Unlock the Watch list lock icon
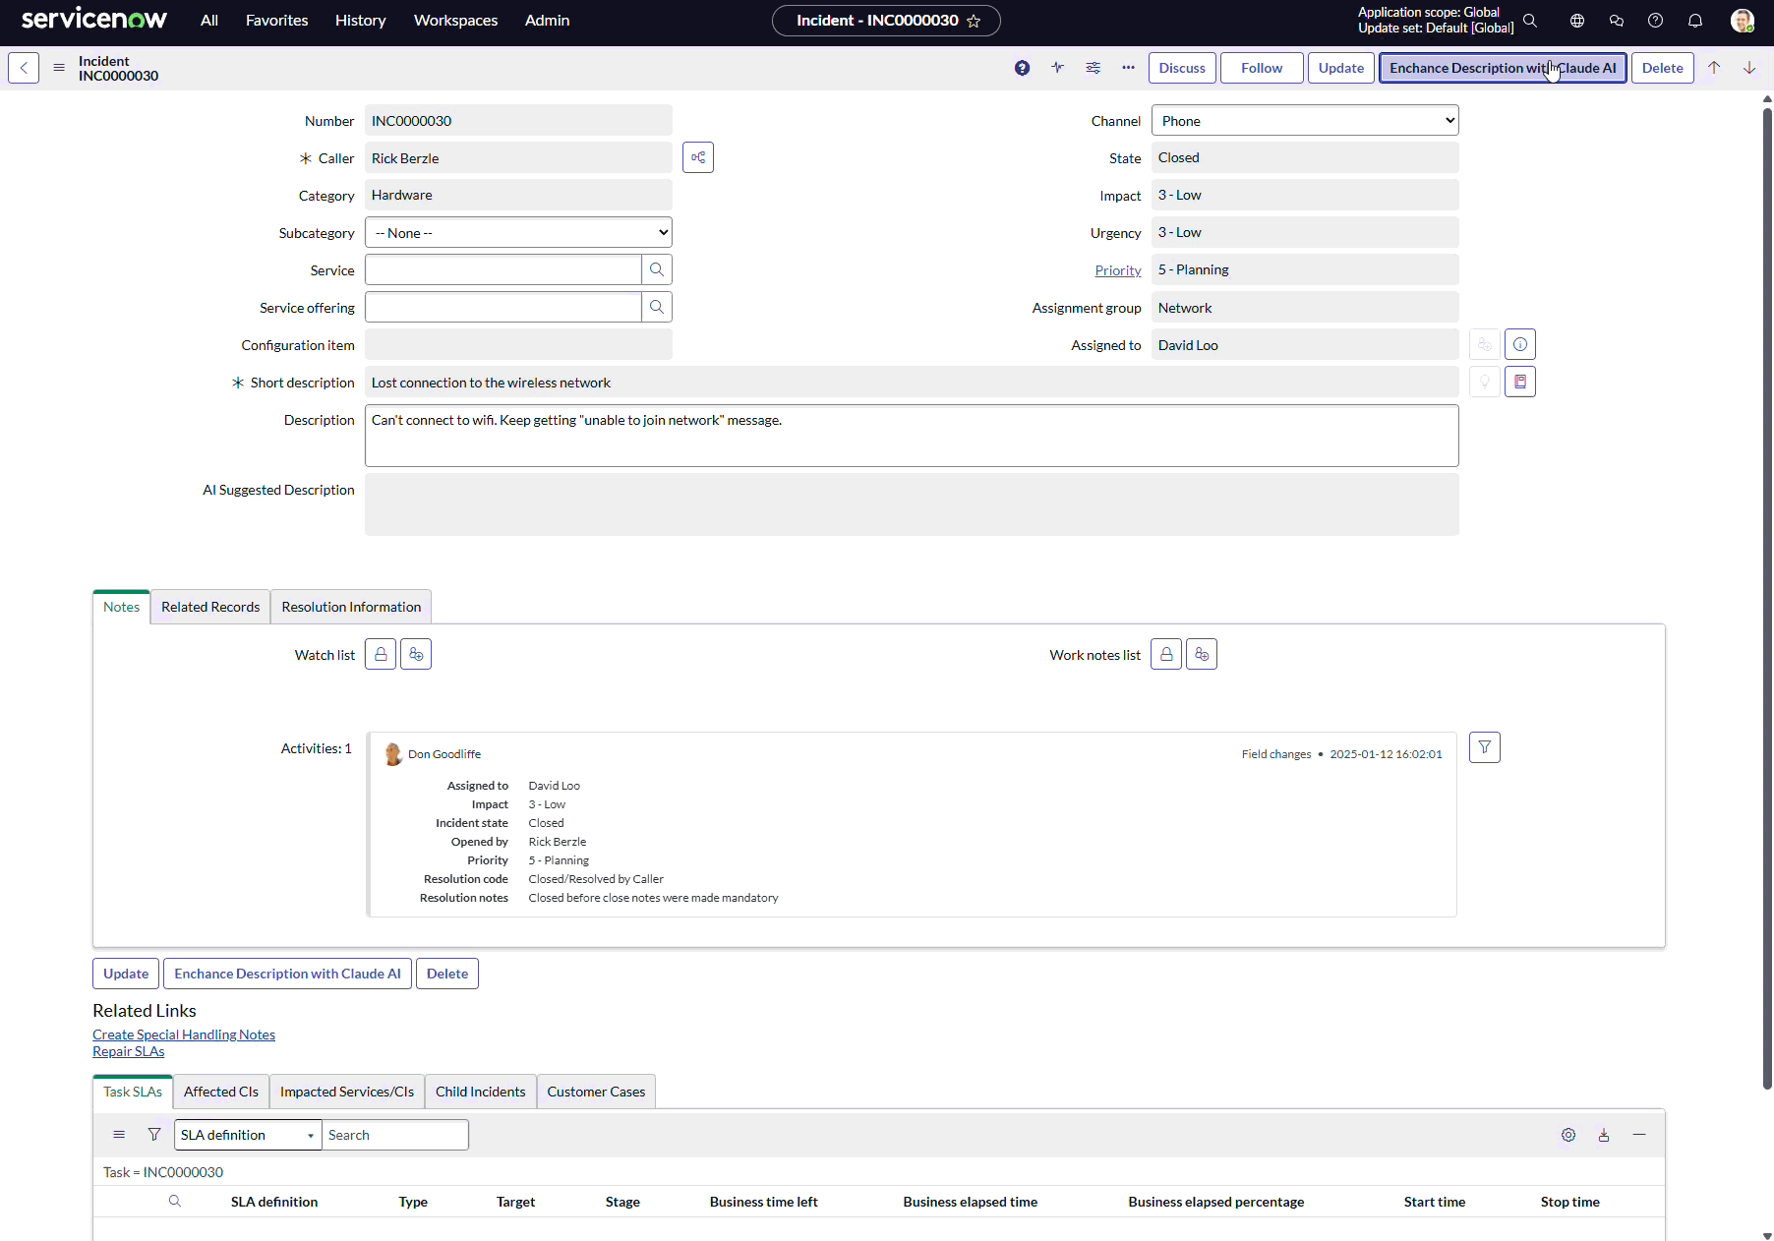This screenshot has width=1774, height=1241. pos(381,654)
